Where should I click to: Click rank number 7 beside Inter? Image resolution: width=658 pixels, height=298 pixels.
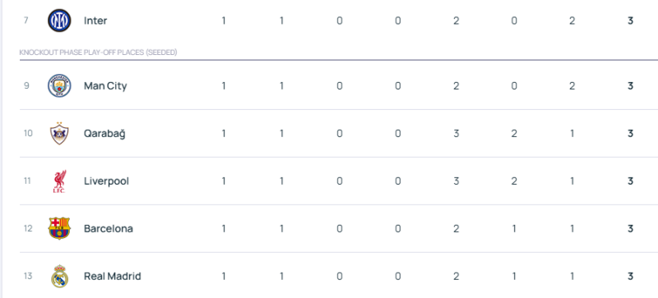click(26, 21)
